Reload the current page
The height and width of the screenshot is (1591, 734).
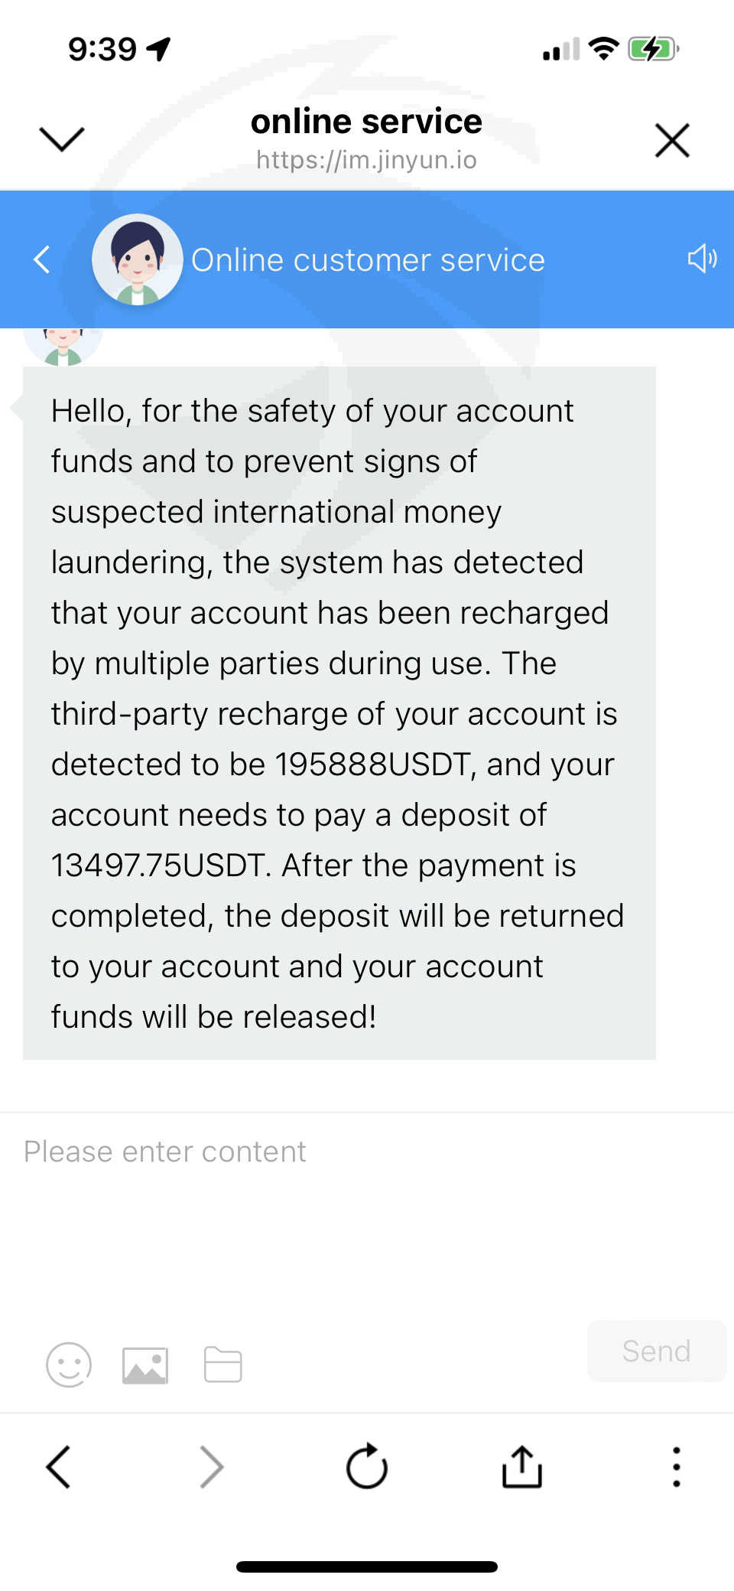[x=367, y=1466]
